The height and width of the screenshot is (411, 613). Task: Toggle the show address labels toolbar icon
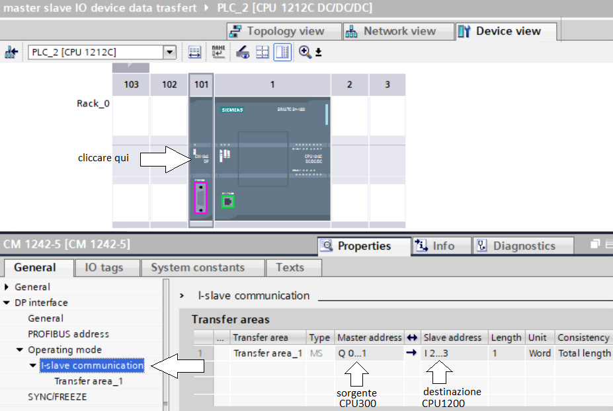(194, 52)
